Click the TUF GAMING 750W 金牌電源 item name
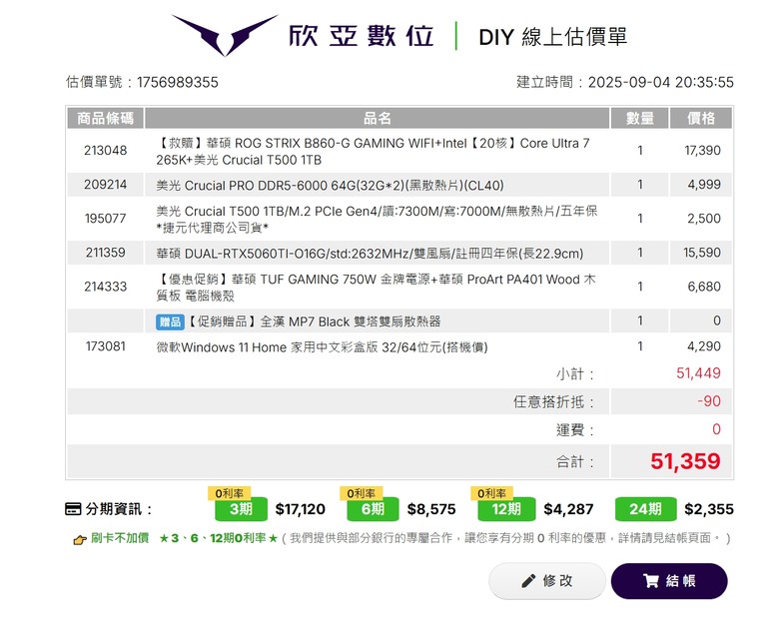This screenshot has width=779, height=620. 376,288
